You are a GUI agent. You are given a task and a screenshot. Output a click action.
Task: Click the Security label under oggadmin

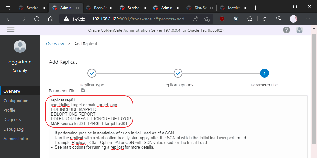pos(20,70)
